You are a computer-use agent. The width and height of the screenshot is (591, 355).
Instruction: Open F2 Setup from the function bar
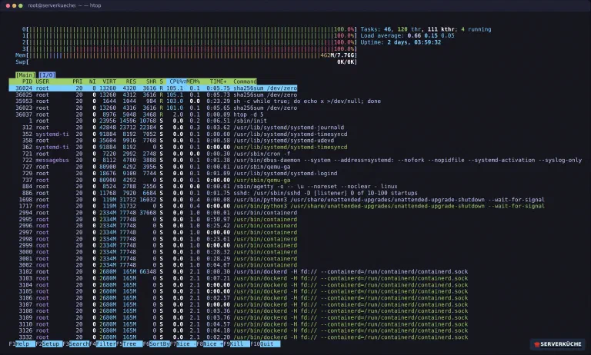(x=48, y=343)
